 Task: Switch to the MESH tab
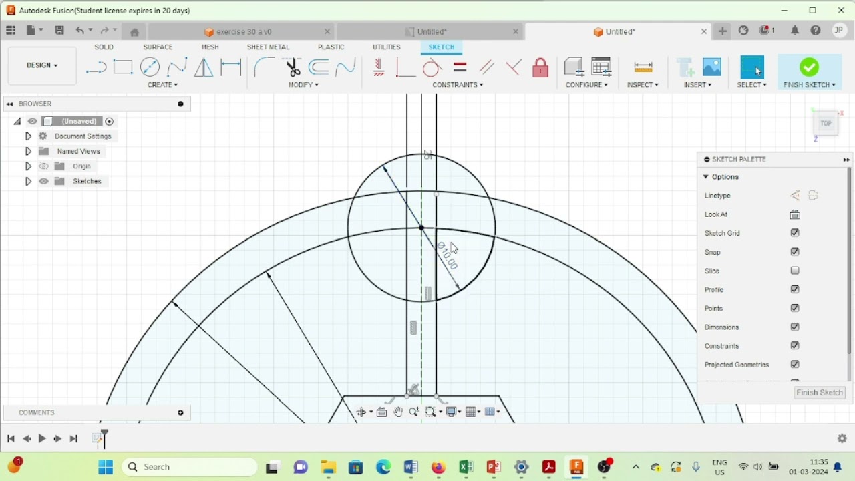210,47
